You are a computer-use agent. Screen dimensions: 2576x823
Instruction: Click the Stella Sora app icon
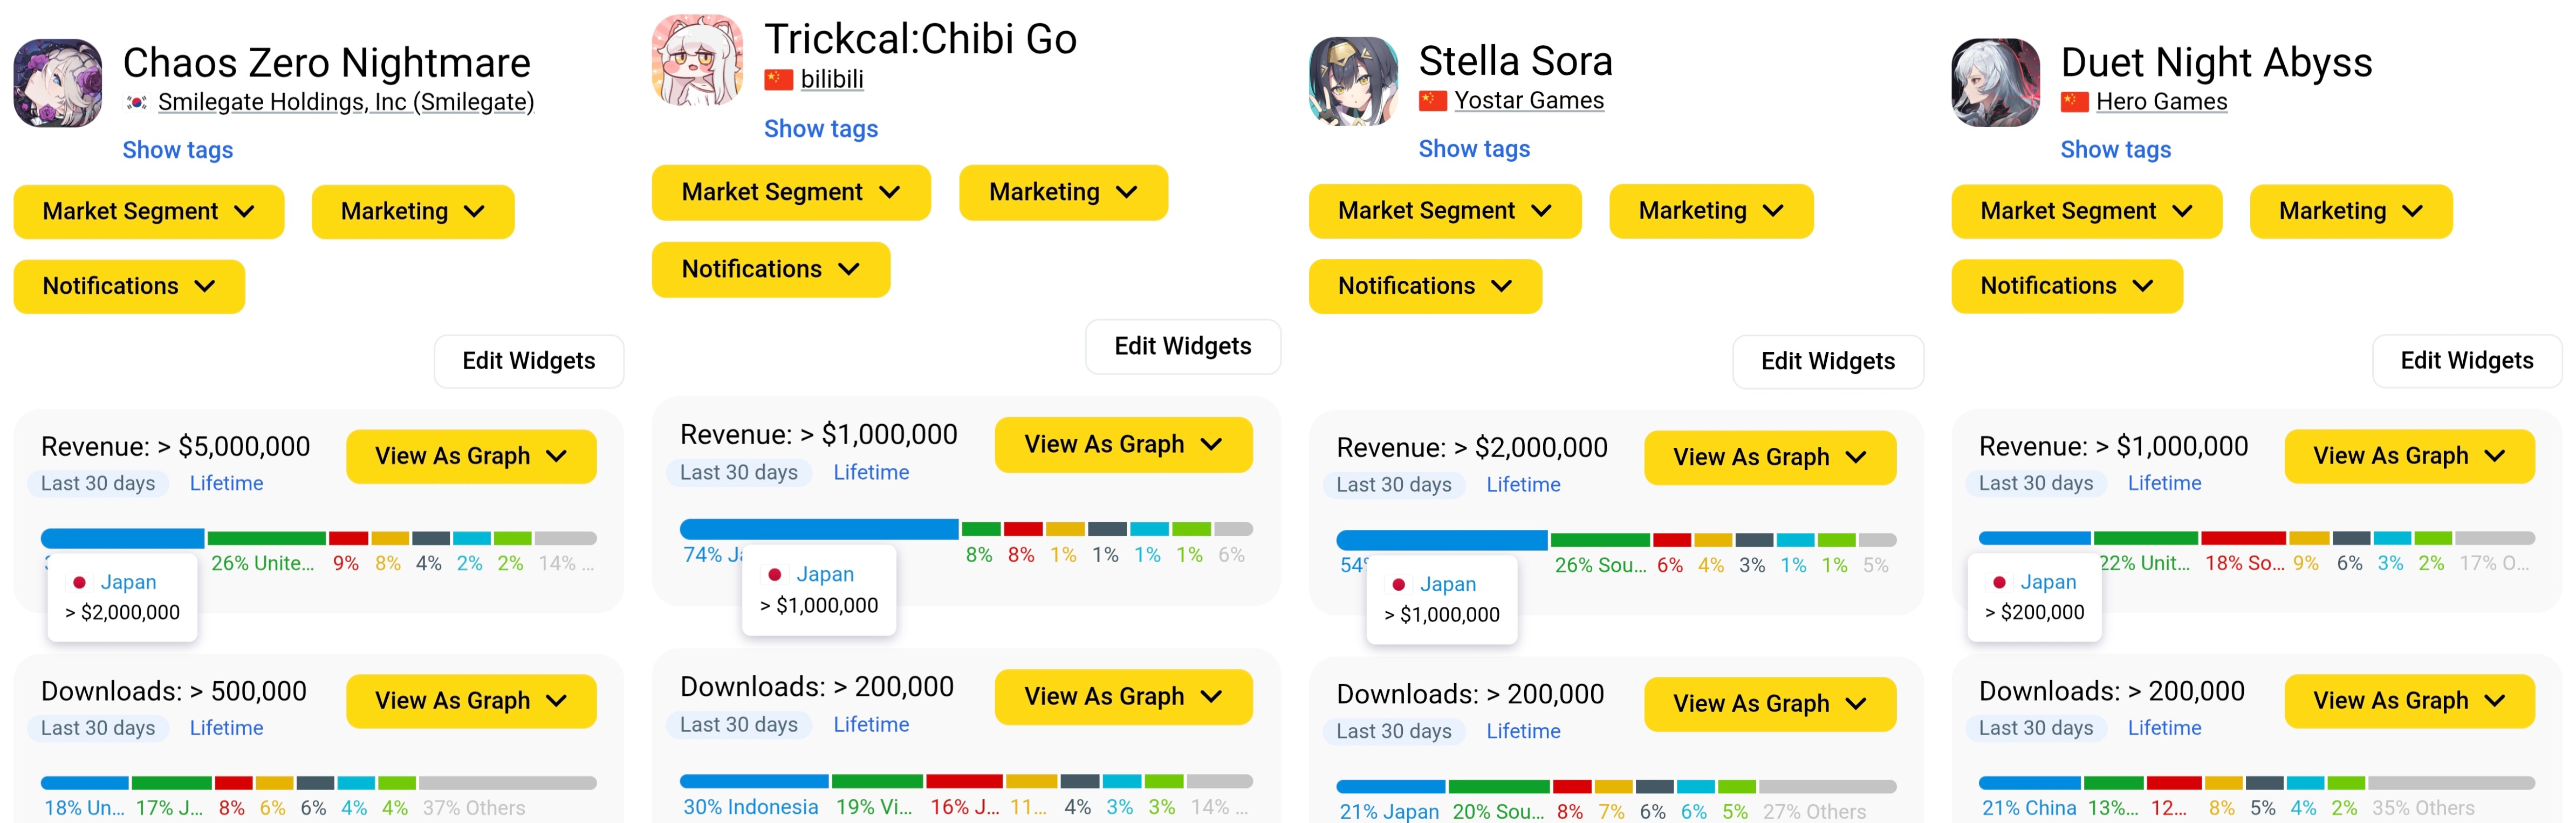point(1353,82)
